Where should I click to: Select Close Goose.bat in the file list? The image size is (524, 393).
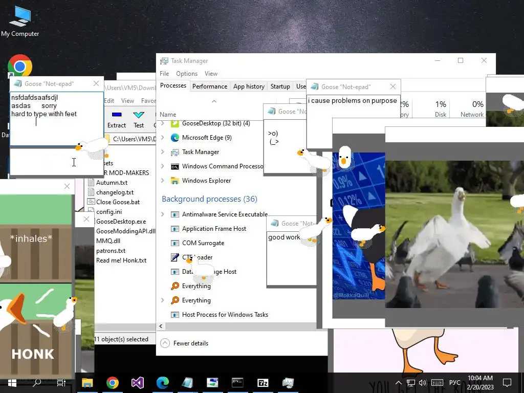click(118, 202)
